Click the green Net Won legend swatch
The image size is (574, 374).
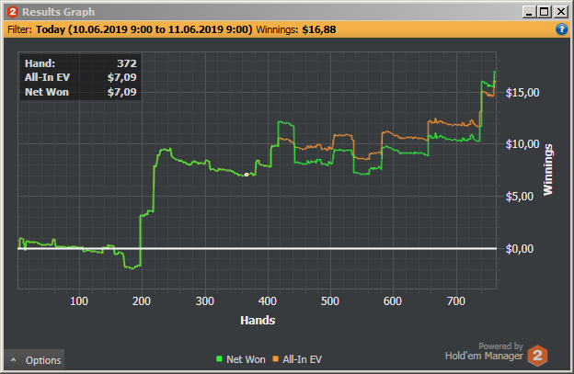pos(219,359)
